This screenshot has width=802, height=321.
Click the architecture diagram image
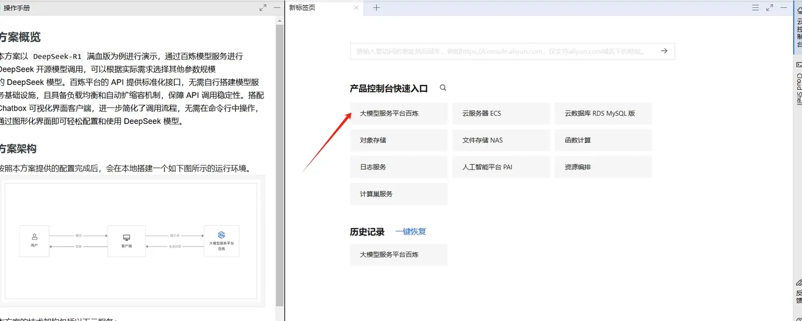(x=132, y=241)
